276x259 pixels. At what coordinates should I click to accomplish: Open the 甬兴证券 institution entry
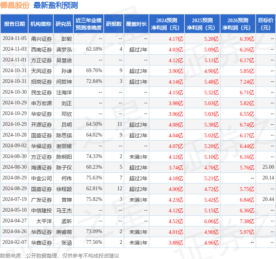click(41, 38)
